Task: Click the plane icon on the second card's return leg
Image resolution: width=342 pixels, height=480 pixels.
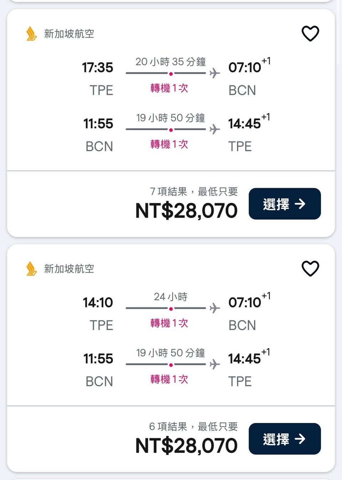Action: coord(214,364)
